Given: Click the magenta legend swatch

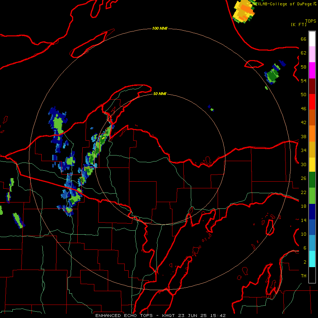Looking at the screenshot, I should (312, 70).
